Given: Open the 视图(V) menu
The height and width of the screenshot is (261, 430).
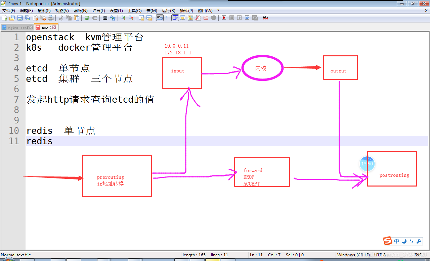Looking at the screenshot, I should point(62,11).
